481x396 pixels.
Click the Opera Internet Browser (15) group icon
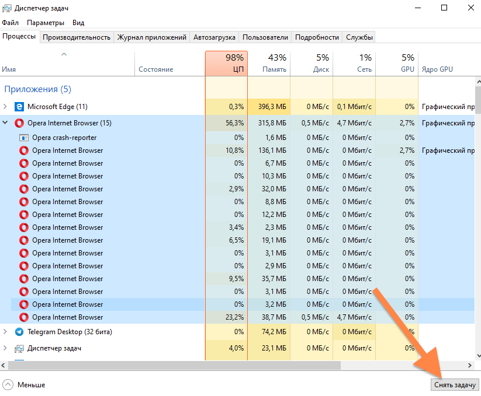point(19,123)
